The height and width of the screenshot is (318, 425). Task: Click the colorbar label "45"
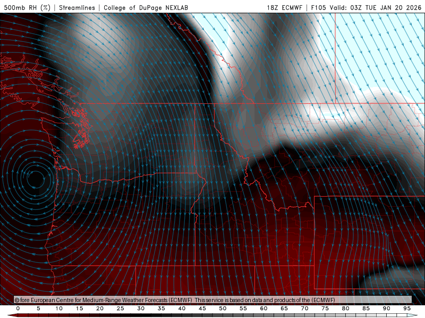(202, 308)
